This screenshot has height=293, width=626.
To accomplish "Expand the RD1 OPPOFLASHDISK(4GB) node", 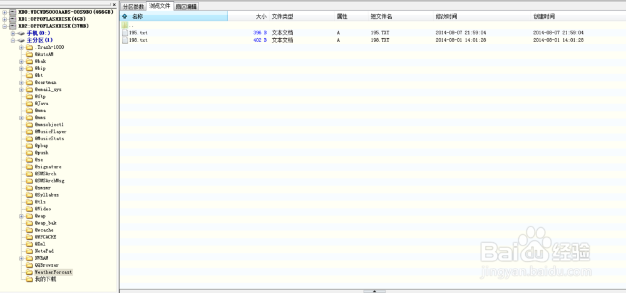I will point(4,19).
